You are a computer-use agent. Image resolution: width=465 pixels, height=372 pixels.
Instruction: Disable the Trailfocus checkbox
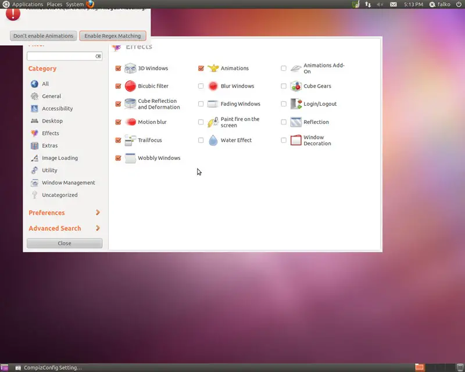119,140
